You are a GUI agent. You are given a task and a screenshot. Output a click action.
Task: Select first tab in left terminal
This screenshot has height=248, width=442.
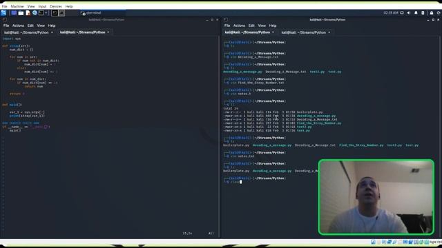click(28, 32)
